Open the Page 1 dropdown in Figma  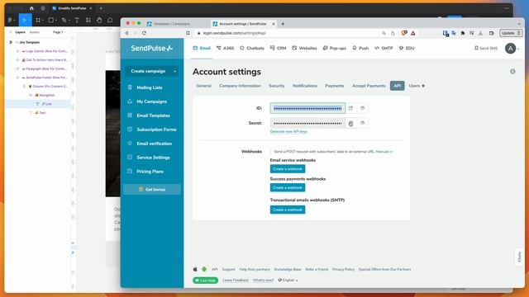pyautogui.click(x=59, y=32)
